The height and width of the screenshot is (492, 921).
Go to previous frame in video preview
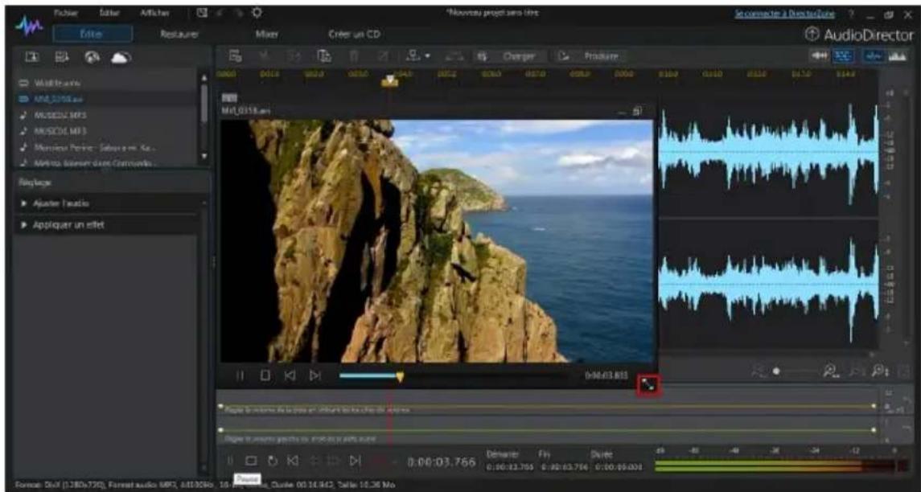tap(290, 375)
